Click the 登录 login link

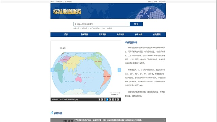tap(150, 1)
